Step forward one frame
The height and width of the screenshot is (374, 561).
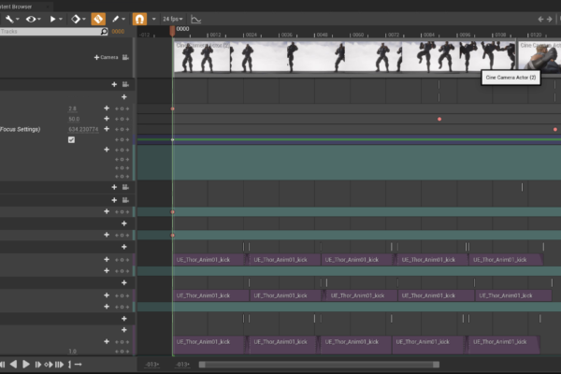tap(38, 365)
